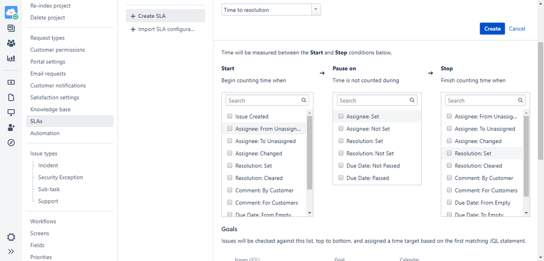Screen dimensions: 544x261
Task: Open the Queues icon in sidebar
Action: pyautogui.click(x=11, y=28)
